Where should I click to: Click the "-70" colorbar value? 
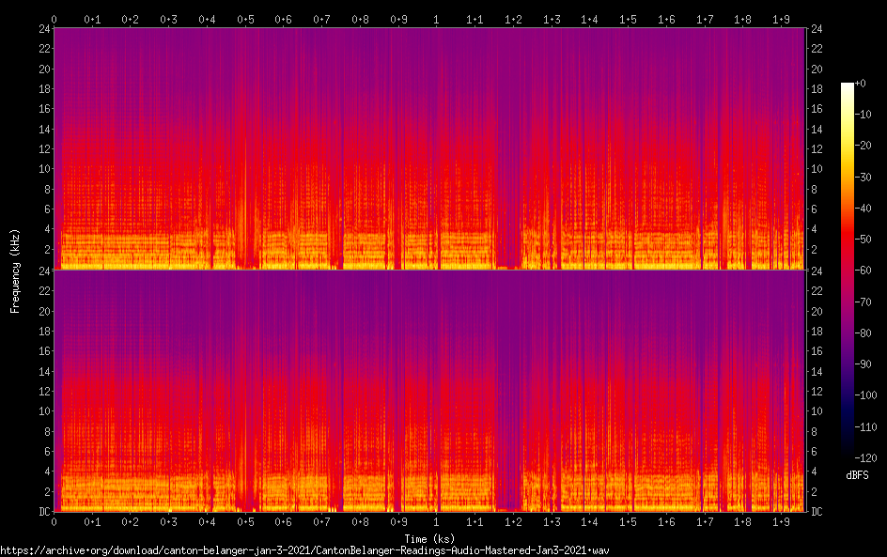[x=864, y=302]
